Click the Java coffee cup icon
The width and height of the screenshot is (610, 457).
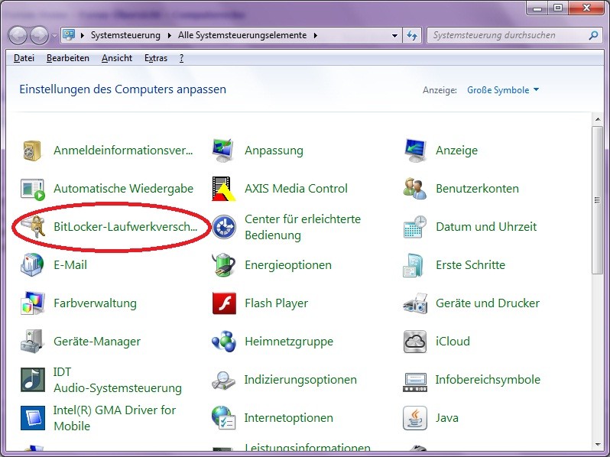coord(415,418)
